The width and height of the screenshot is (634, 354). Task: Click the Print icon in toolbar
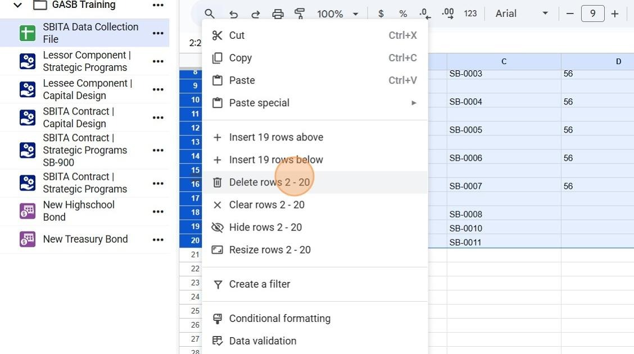point(278,14)
